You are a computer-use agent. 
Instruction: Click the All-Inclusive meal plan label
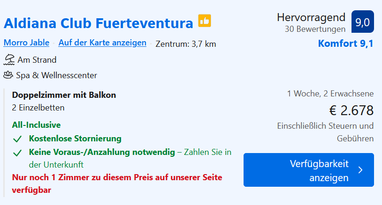[x=36, y=125]
